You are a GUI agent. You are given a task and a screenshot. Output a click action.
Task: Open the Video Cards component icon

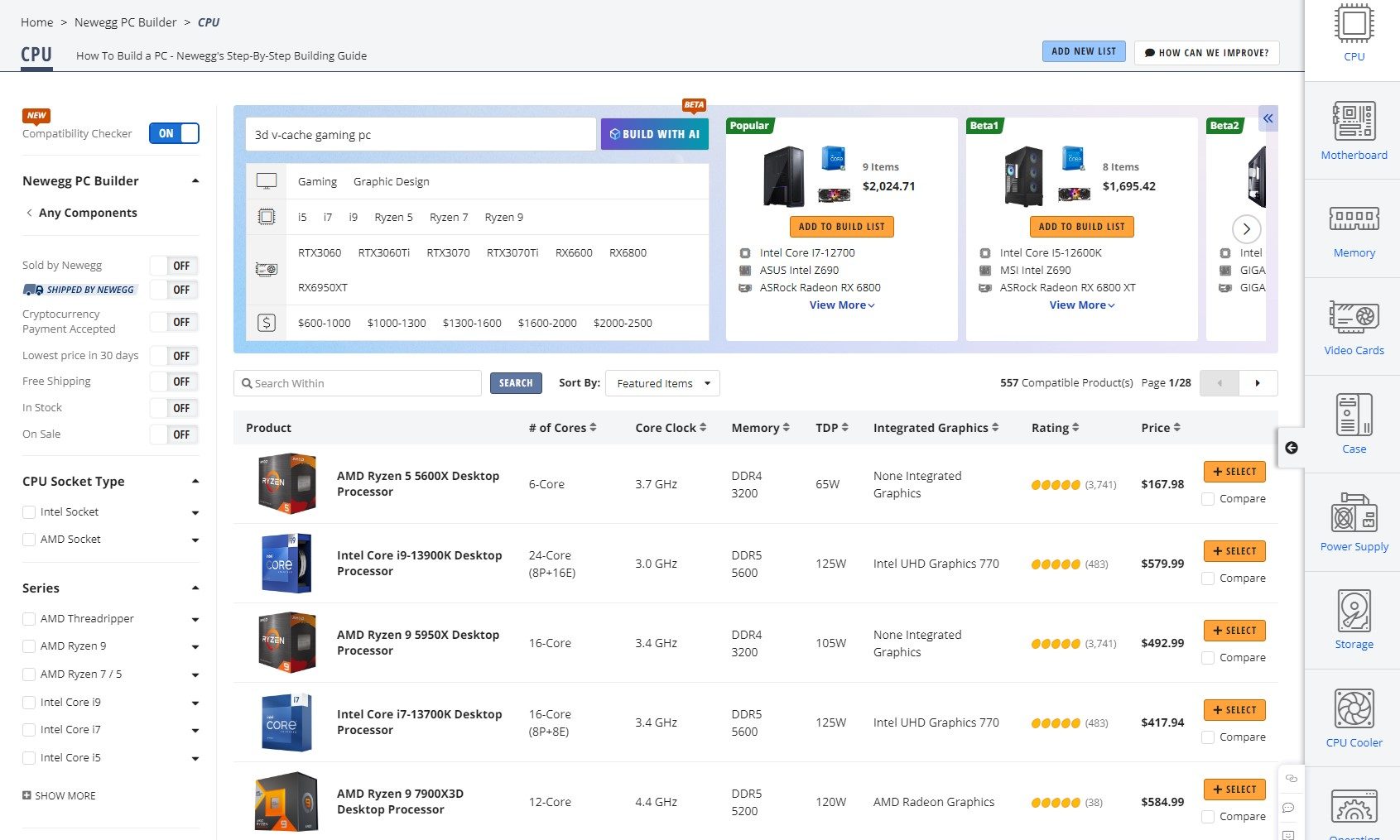tap(1354, 317)
